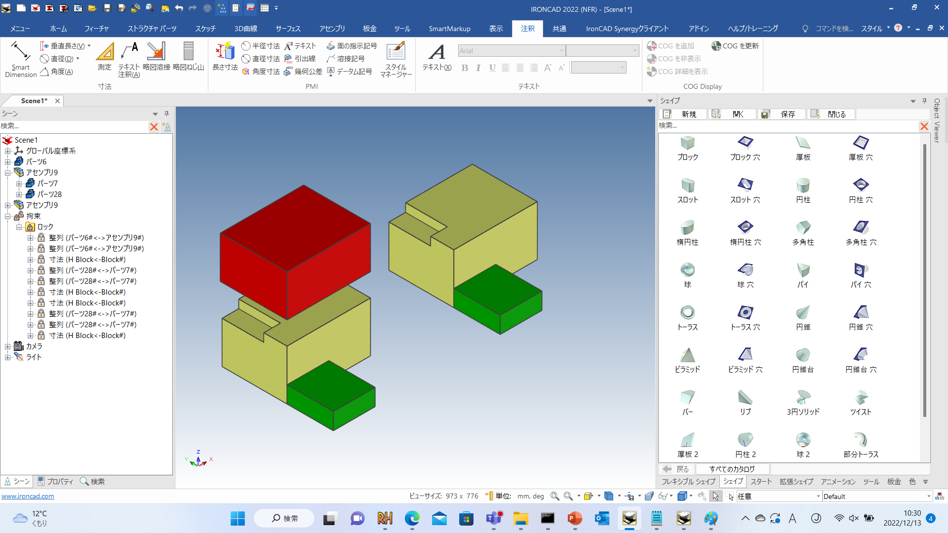
Task: Pick the リブ rib shape
Action: tap(745, 403)
